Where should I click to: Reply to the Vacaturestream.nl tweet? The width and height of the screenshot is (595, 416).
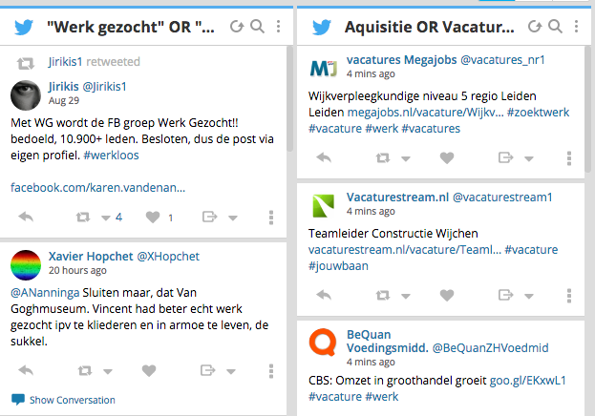(x=324, y=295)
